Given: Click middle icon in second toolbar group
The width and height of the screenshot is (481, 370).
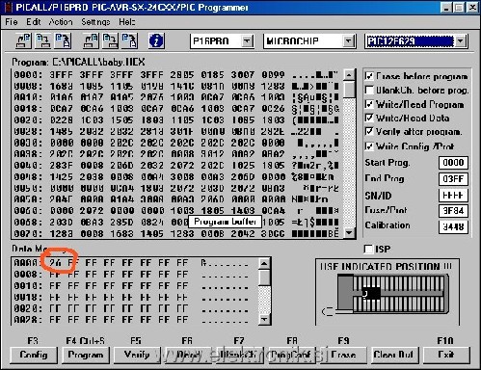Looking at the screenshot, I should click(110, 41).
